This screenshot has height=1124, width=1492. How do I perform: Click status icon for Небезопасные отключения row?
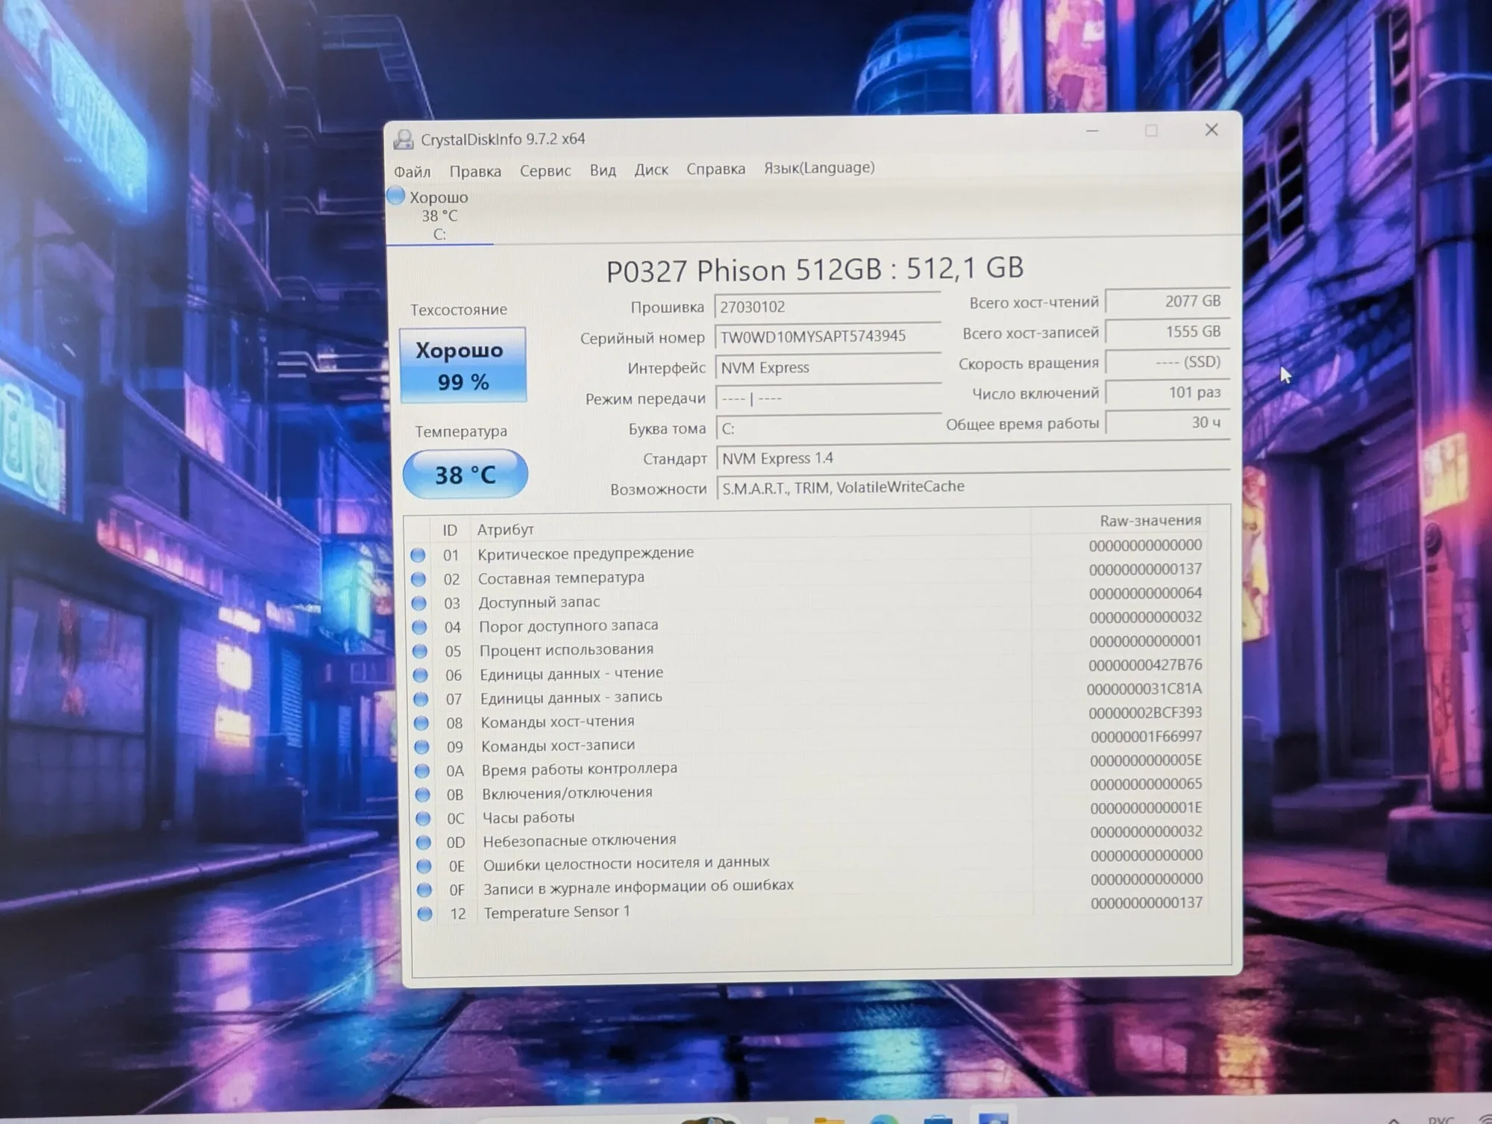click(424, 843)
